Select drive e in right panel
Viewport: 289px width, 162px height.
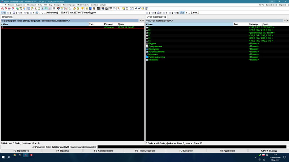pyautogui.click(x=160, y=13)
